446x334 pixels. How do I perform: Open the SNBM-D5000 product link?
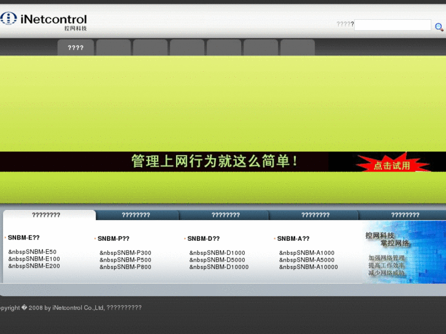tap(217, 260)
